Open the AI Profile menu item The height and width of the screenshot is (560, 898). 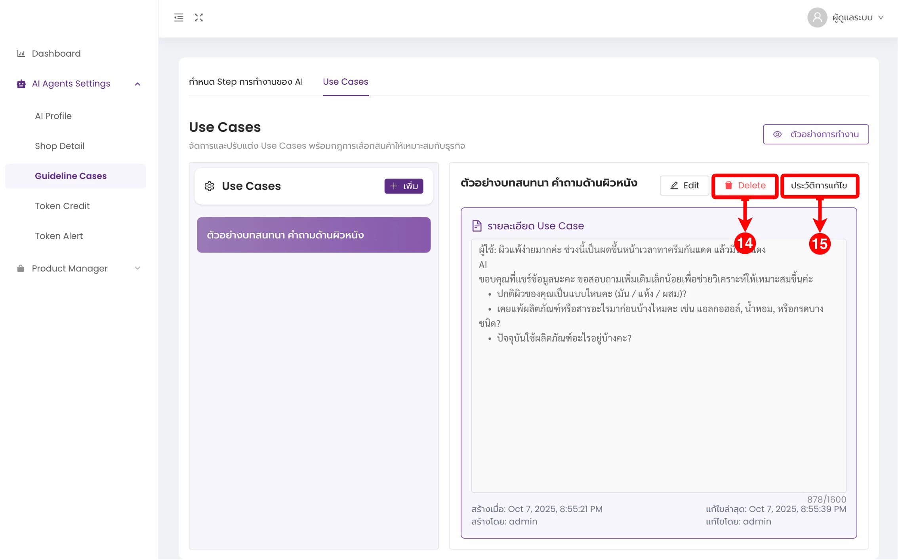click(53, 116)
